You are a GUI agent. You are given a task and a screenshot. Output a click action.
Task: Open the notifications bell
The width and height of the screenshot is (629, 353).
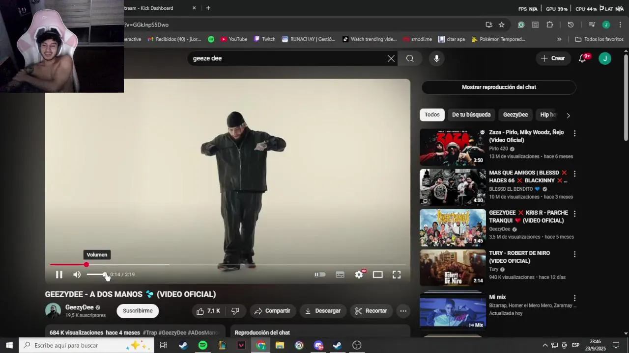click(x=583, y=58)
